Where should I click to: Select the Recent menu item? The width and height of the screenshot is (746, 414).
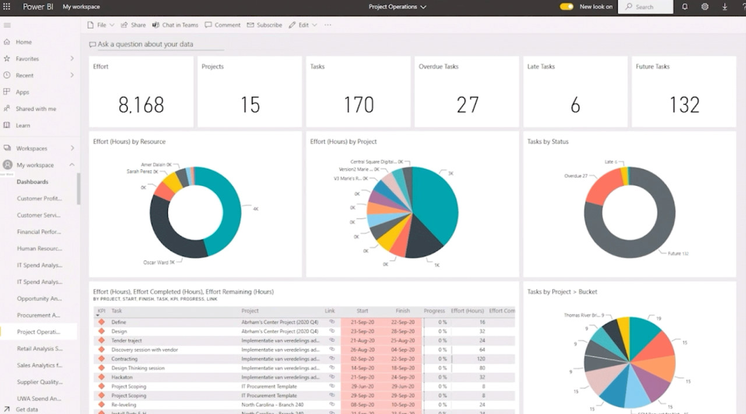tap(24, 75)
